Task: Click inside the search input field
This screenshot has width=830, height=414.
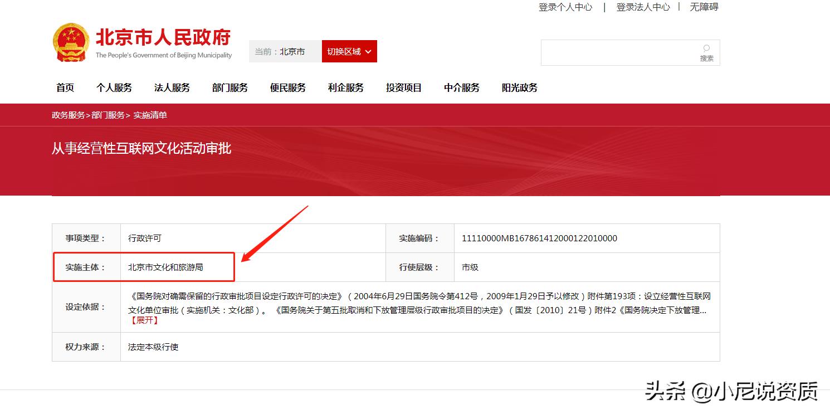Action: (613, 52)
